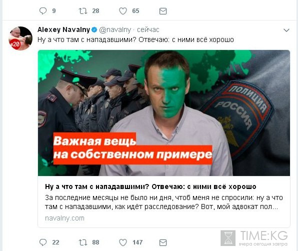Open Alexey Navalny profile avatar
298x251 pixels.
(20, 38)
